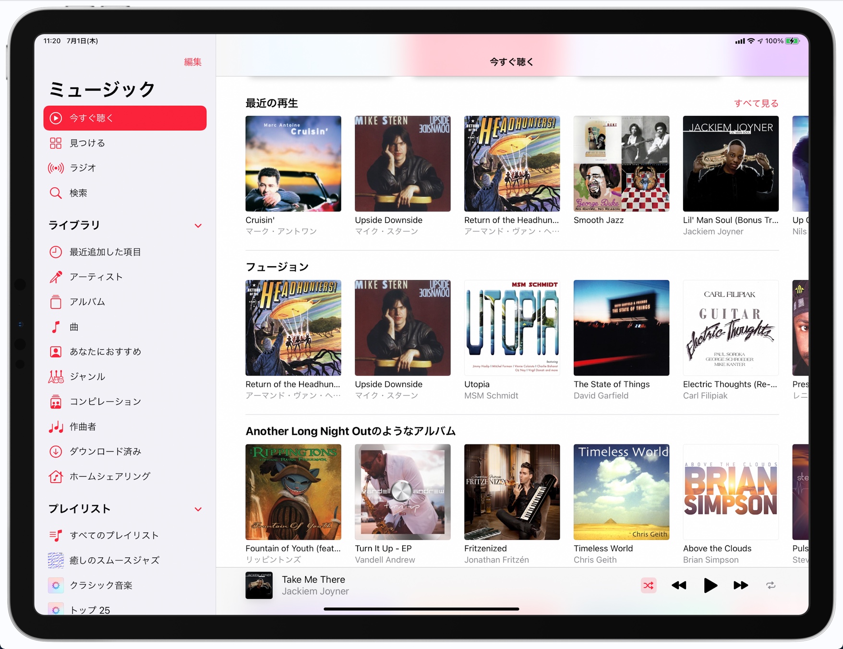Open Return of the Headhunters in フュージョン

(x=293, y=328)
